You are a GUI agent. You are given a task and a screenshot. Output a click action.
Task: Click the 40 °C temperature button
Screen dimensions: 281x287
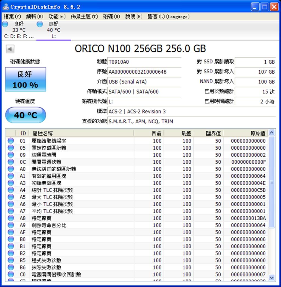(x=26, y=115)
